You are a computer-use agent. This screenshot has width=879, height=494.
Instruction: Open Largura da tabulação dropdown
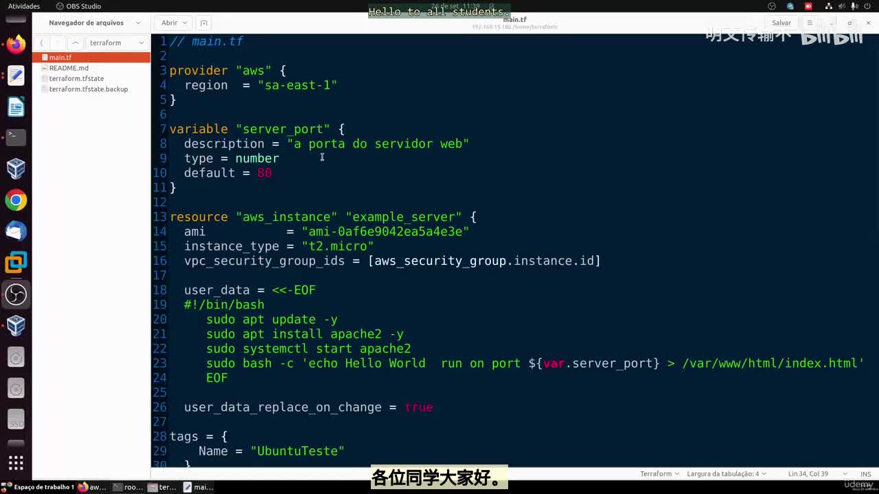[x=727, y=473]
